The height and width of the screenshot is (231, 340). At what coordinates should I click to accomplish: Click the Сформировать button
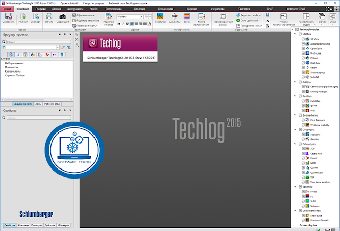click(83, 15)
